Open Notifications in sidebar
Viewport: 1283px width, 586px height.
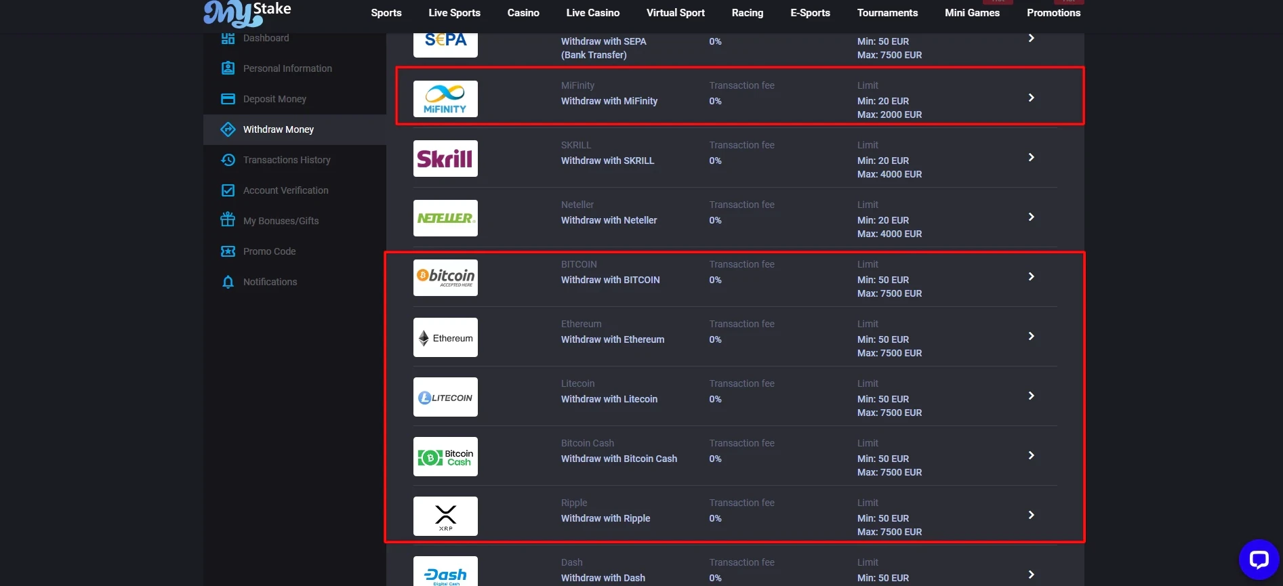coord(270,282)
